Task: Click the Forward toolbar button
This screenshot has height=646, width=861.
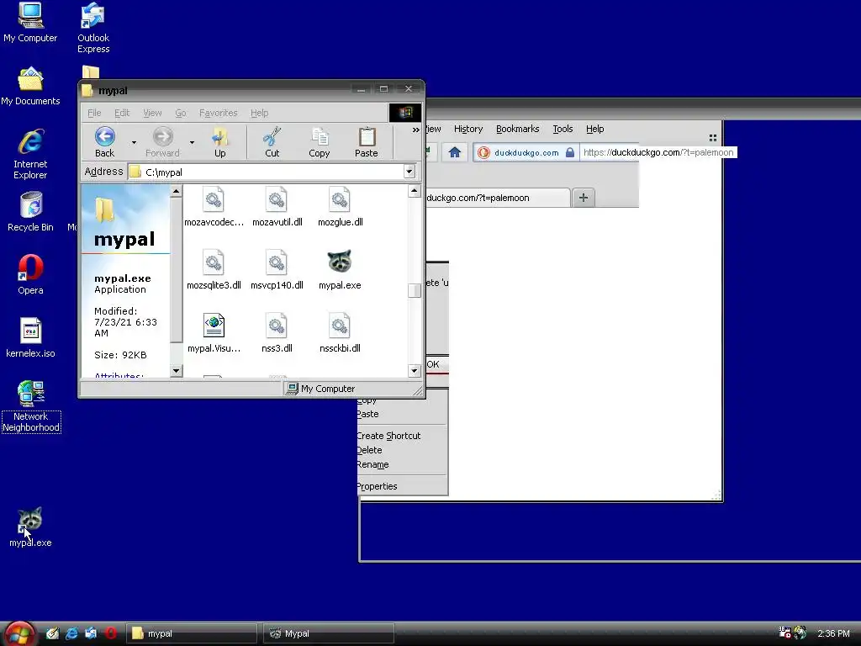Action: [x=162, y=142]
